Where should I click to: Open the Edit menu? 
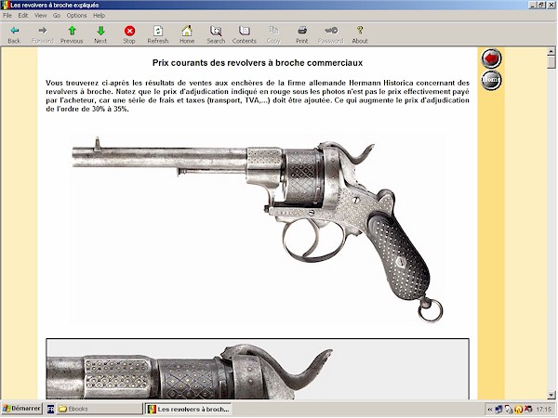(23, 16)
